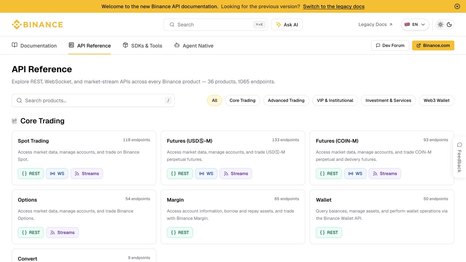Open the EN language dropdown

click(415, 25)
